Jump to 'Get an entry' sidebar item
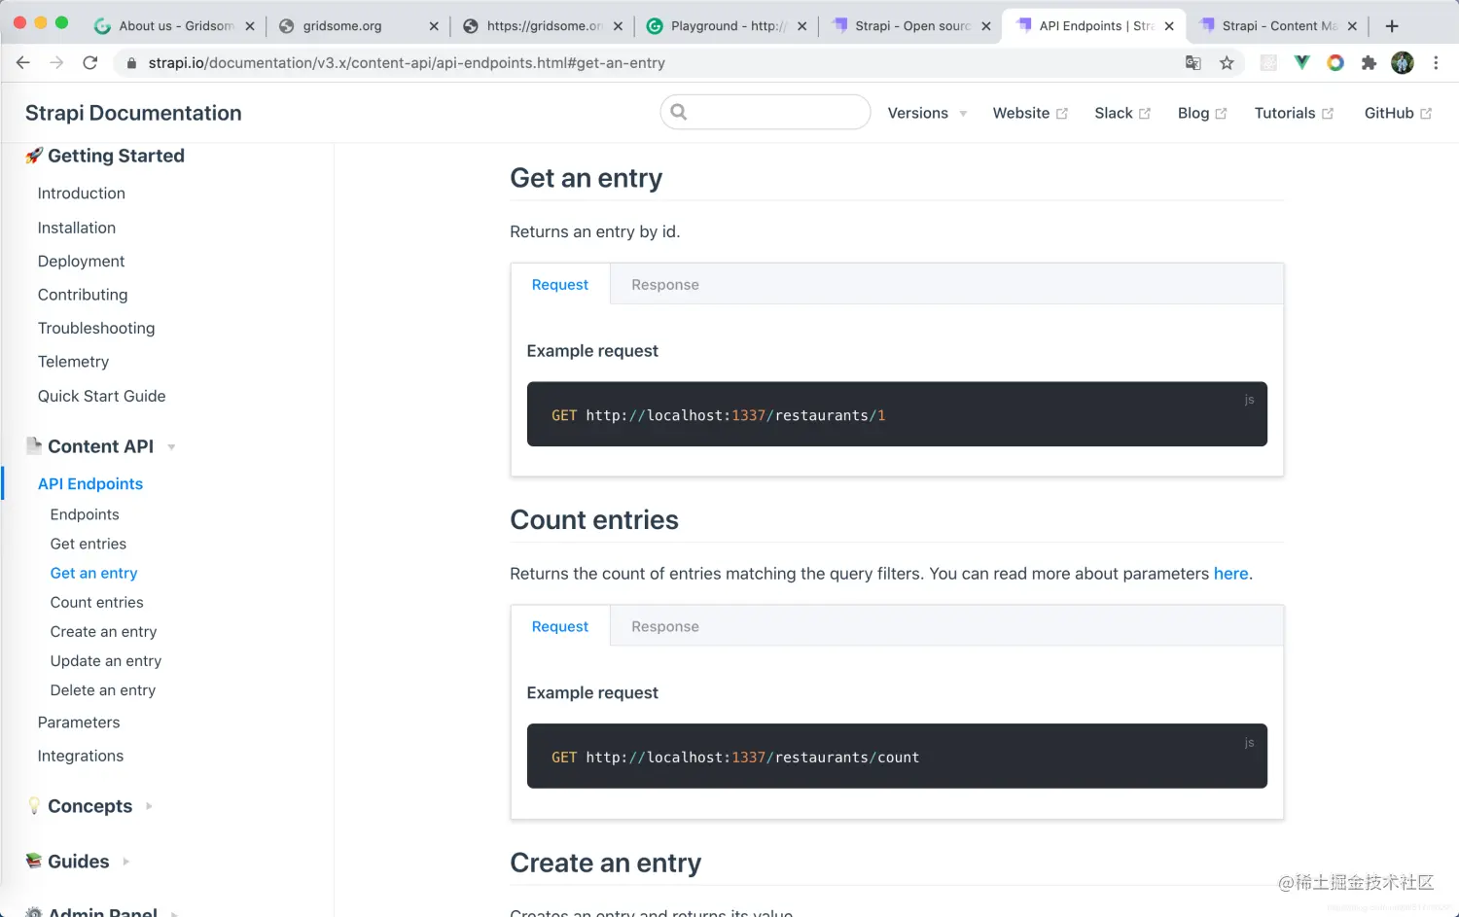1459x917 pixels. pos(94,573)
